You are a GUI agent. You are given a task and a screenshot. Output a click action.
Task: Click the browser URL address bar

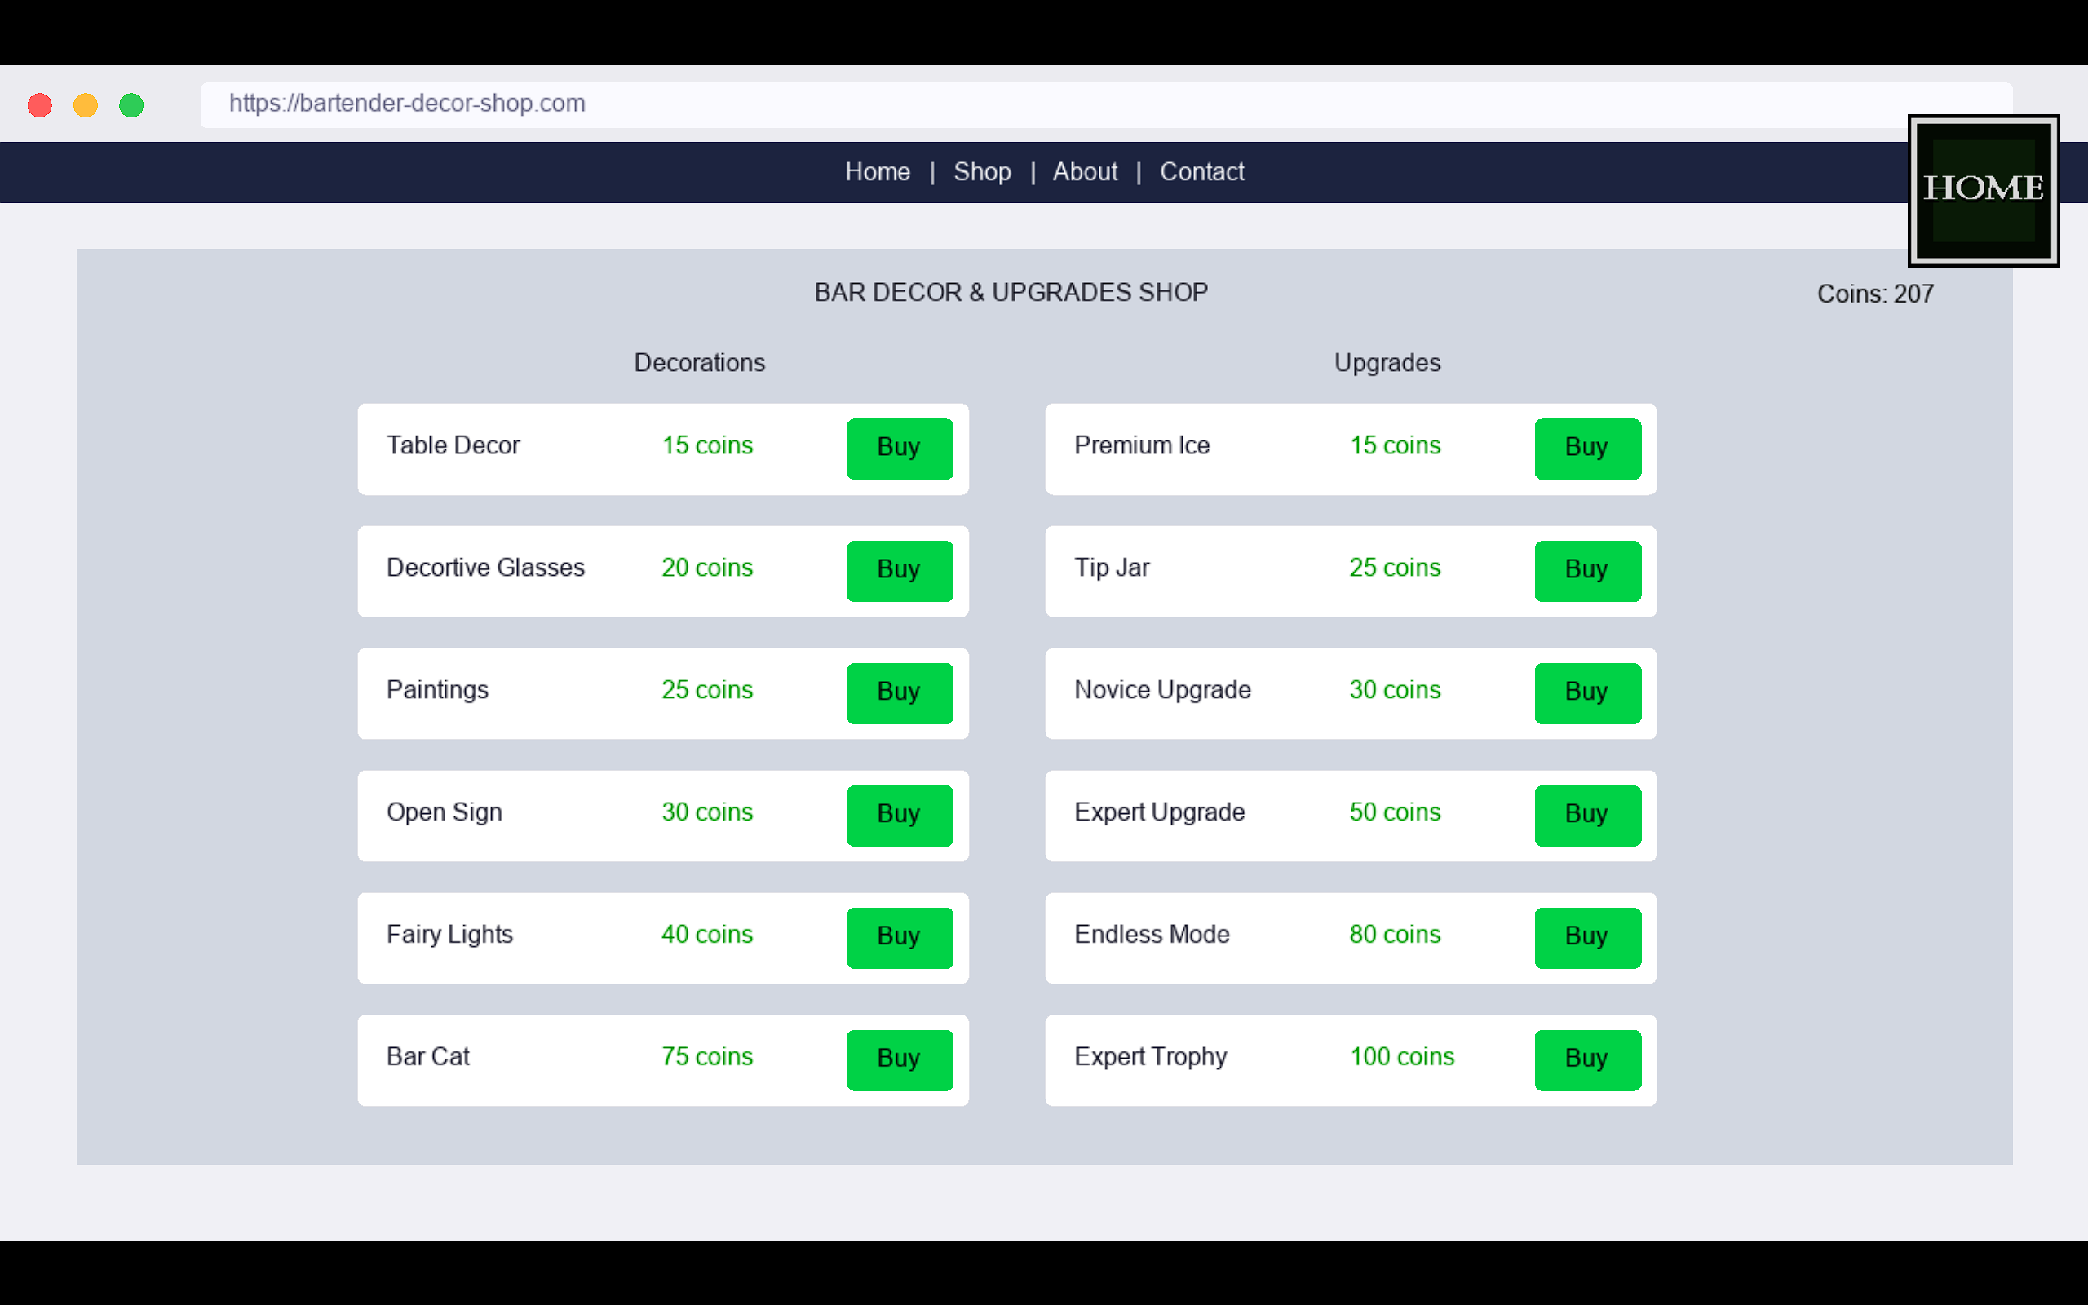1035,104
